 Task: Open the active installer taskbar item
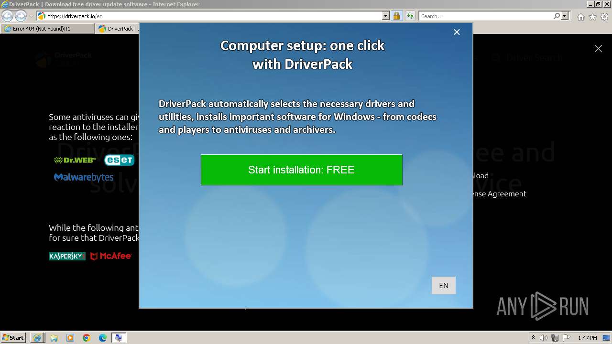[119, 338]
